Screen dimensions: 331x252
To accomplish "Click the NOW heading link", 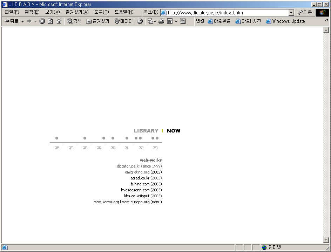I will click(x=174, y=131).
